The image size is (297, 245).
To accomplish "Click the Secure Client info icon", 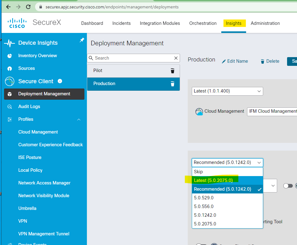I will (x=60, y=81).
